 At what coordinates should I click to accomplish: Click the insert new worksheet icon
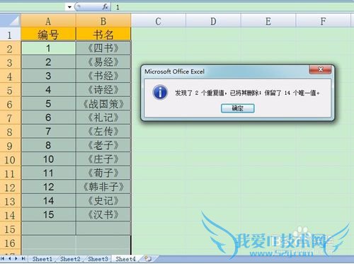click(x=148, y=258)
